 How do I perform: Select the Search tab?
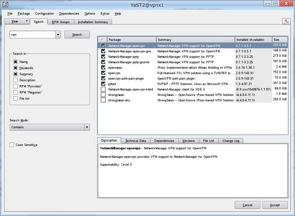pyautogui.click(x=38, y=22)
